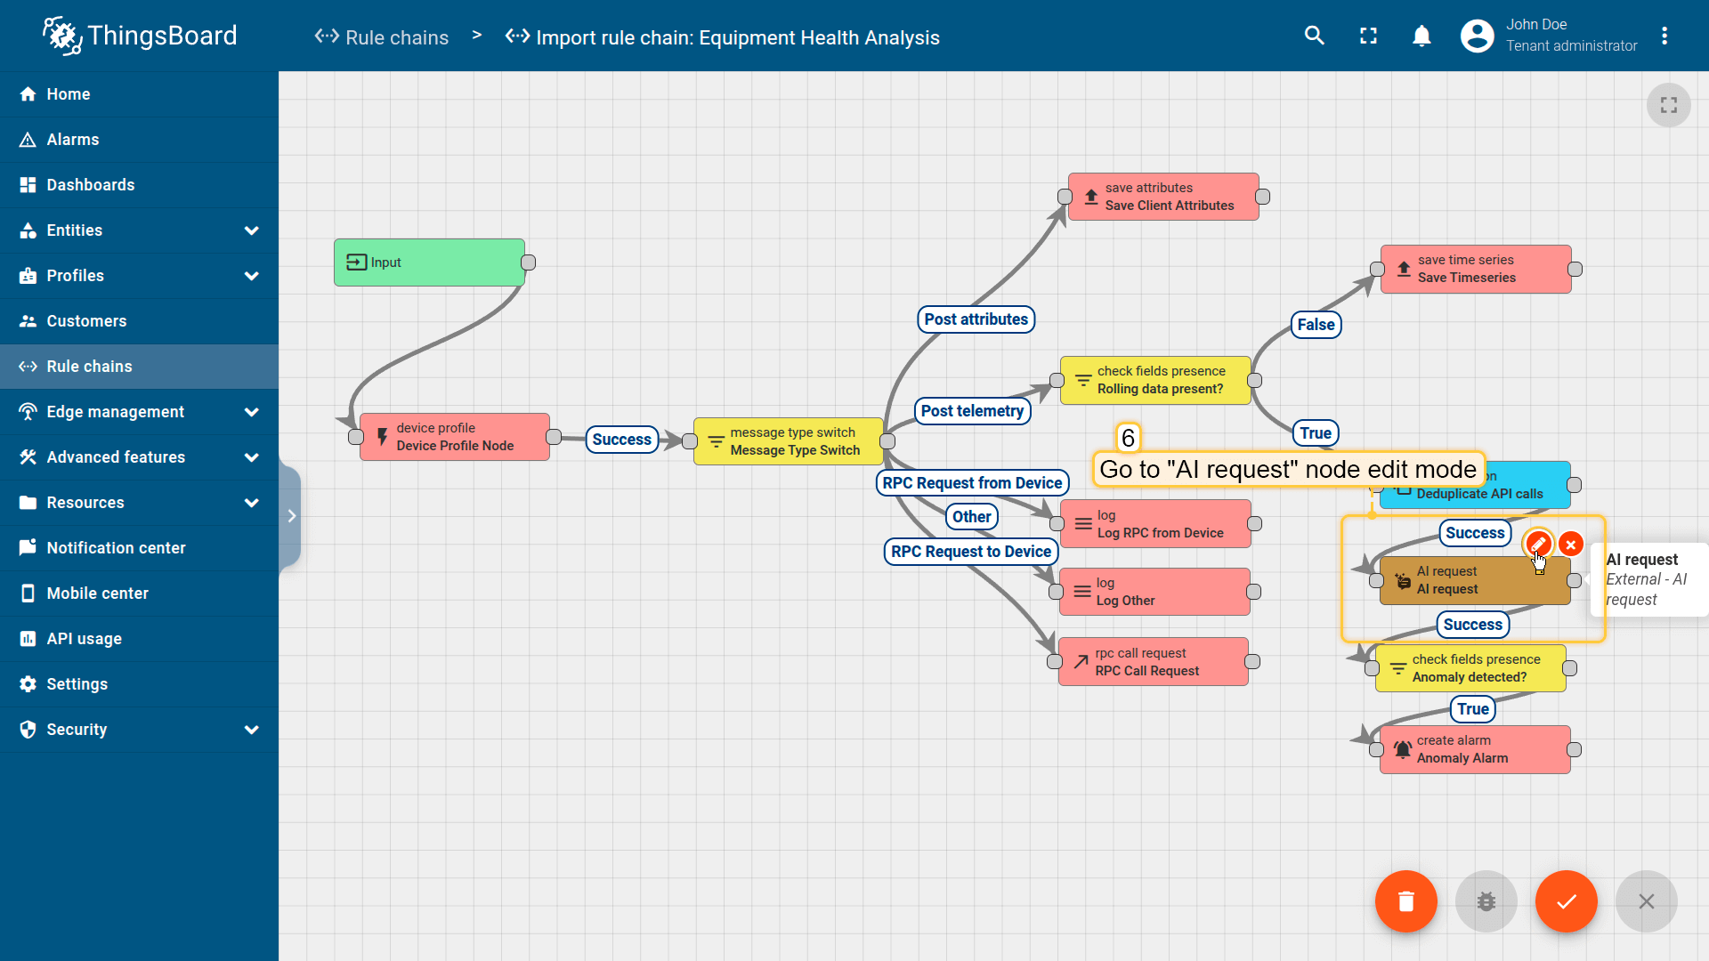Open Mobile center in the sidebar
The width and height of the screenshot is (1709, 961).
coord(139,594)
